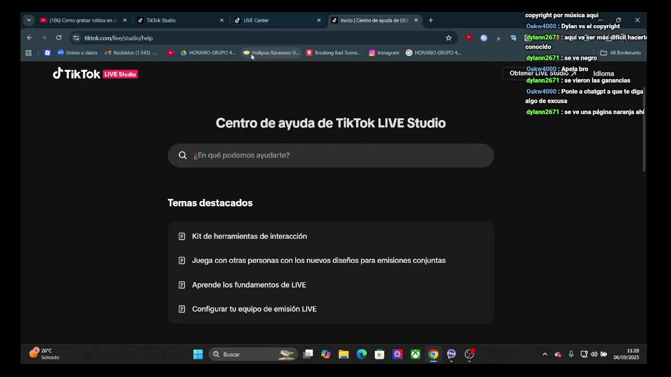The image size is (671, 377).
Task: Open the OBS Studio taskbar icon
Action: tap(469, 354)
